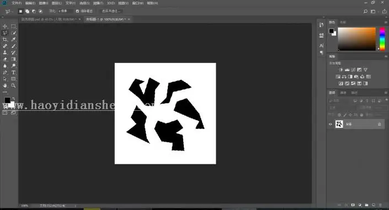This screenshot has height=210, width=389.
Task: Open the Color panel flyout menu
Action: coord(386,22)
